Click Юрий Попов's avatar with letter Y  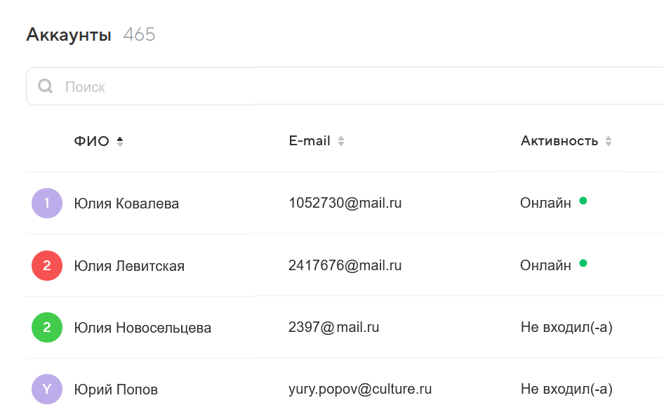[x=47, y=390]
